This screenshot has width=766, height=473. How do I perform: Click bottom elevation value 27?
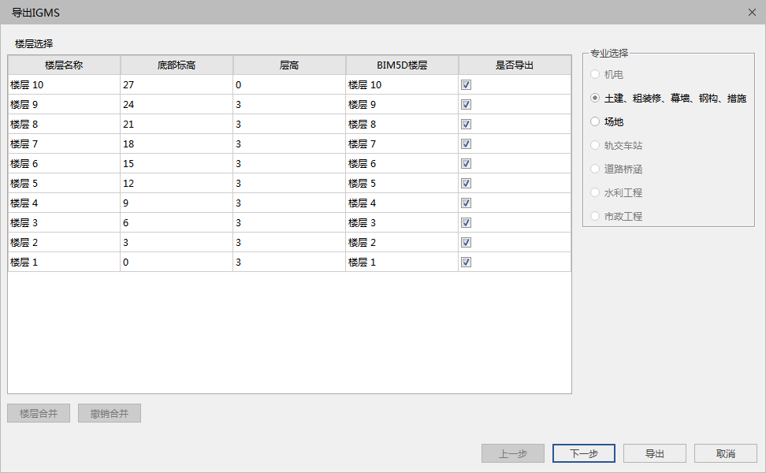click(177, 85)
